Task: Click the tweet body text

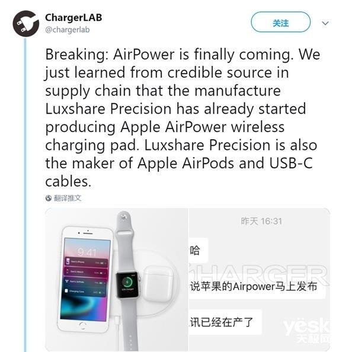Action: pyautogui.click(x=183, y=117)
